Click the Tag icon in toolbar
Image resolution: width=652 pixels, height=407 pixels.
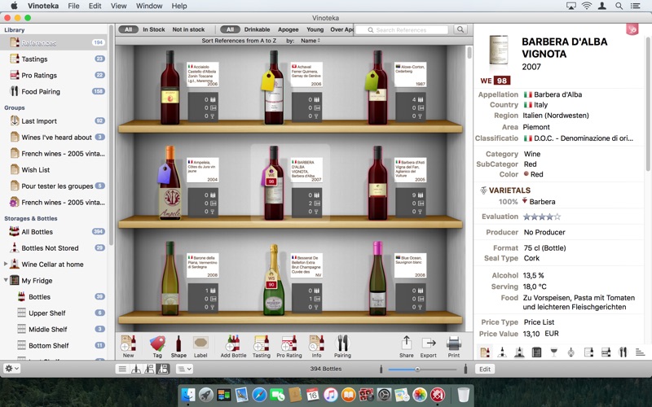click(157, 344)
